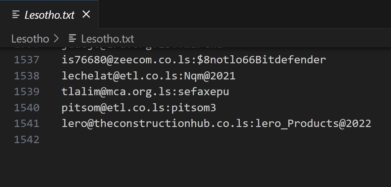Image resolution: width=391 pixels, height=187 pixels.
Task: Place cursor in the text on line 1538
Action: pos(148,76)
